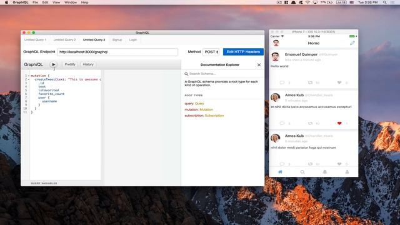Tap retweet icon on 'nihil dolor modi' tweet
The height and width of the screenshot is (225, 400).
[x=310, y=164]
